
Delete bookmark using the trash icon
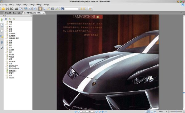click(x=6, y=19)
